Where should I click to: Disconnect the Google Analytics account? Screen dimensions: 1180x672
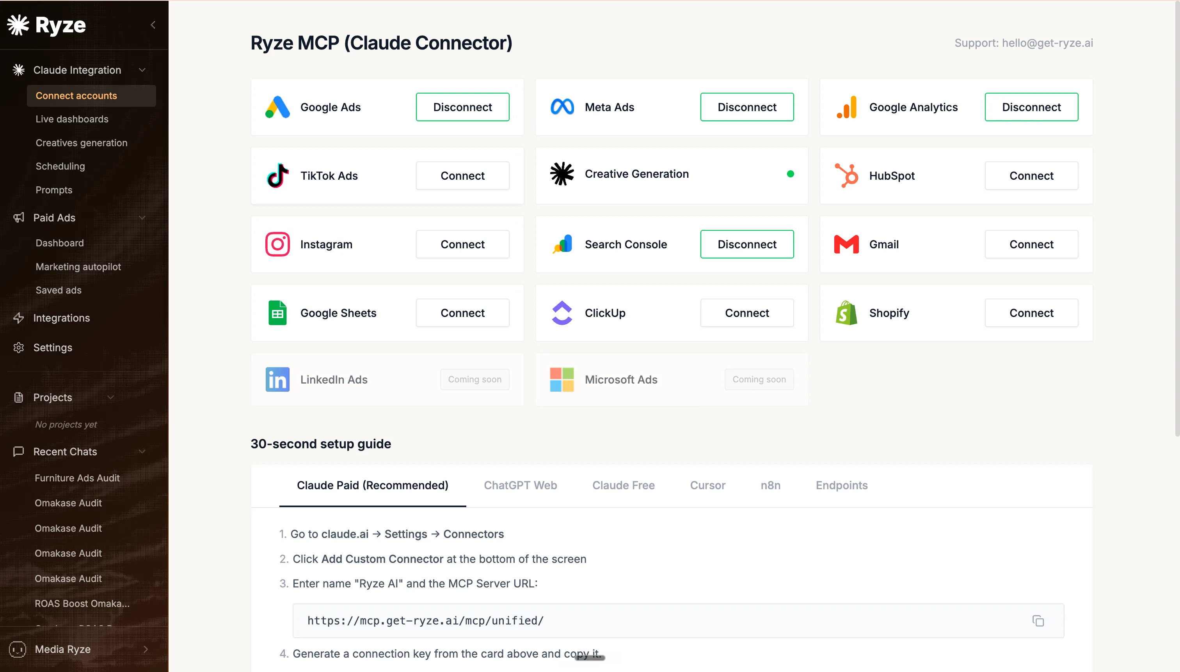1031,107
